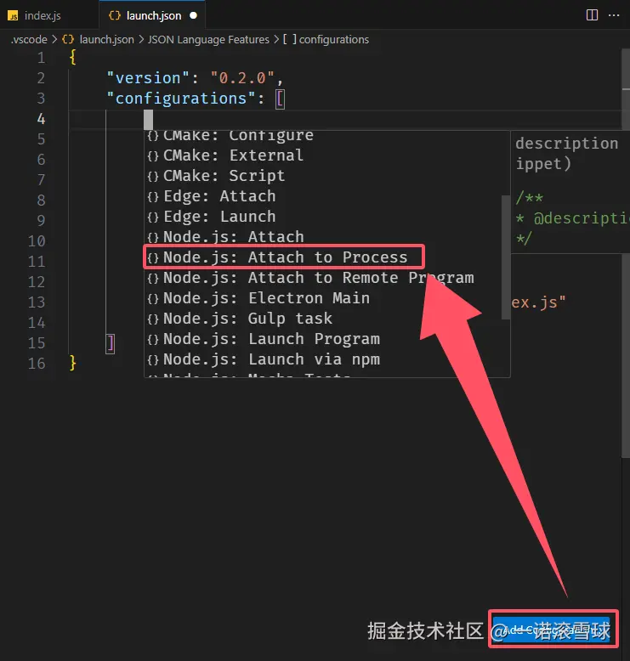Click snippet icon beside CMake: Script
Image resolution: width=630 pixels, height=661 pixels.
pyautogui.click(x=153, y=176)
